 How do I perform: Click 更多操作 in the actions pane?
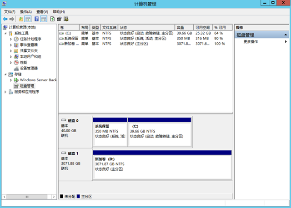[x=251, y=42]
